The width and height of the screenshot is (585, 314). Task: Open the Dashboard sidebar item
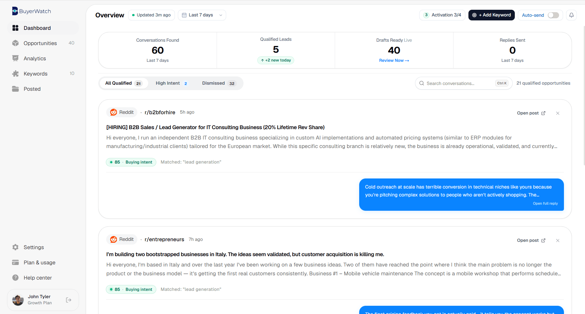(x=43, y=28)
